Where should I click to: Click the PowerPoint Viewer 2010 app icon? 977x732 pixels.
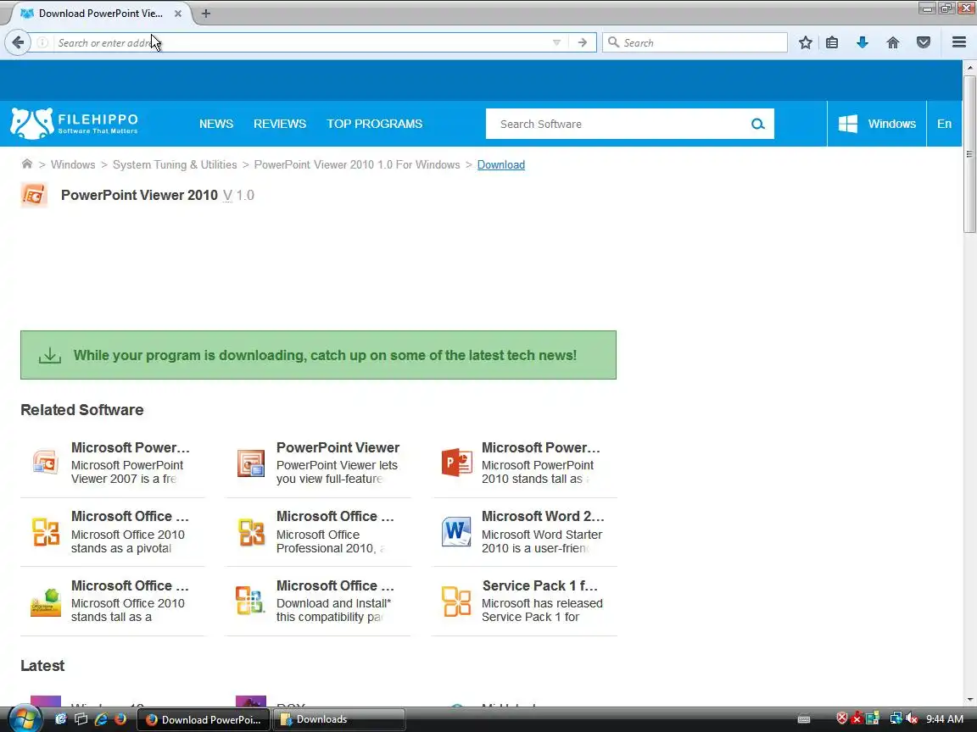pos(34,195)
